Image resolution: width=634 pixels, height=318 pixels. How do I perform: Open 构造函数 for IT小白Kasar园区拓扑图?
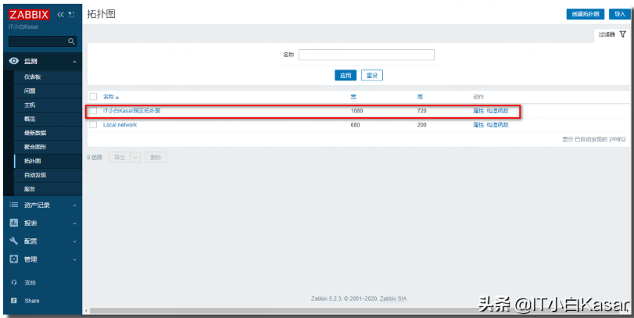497,110
